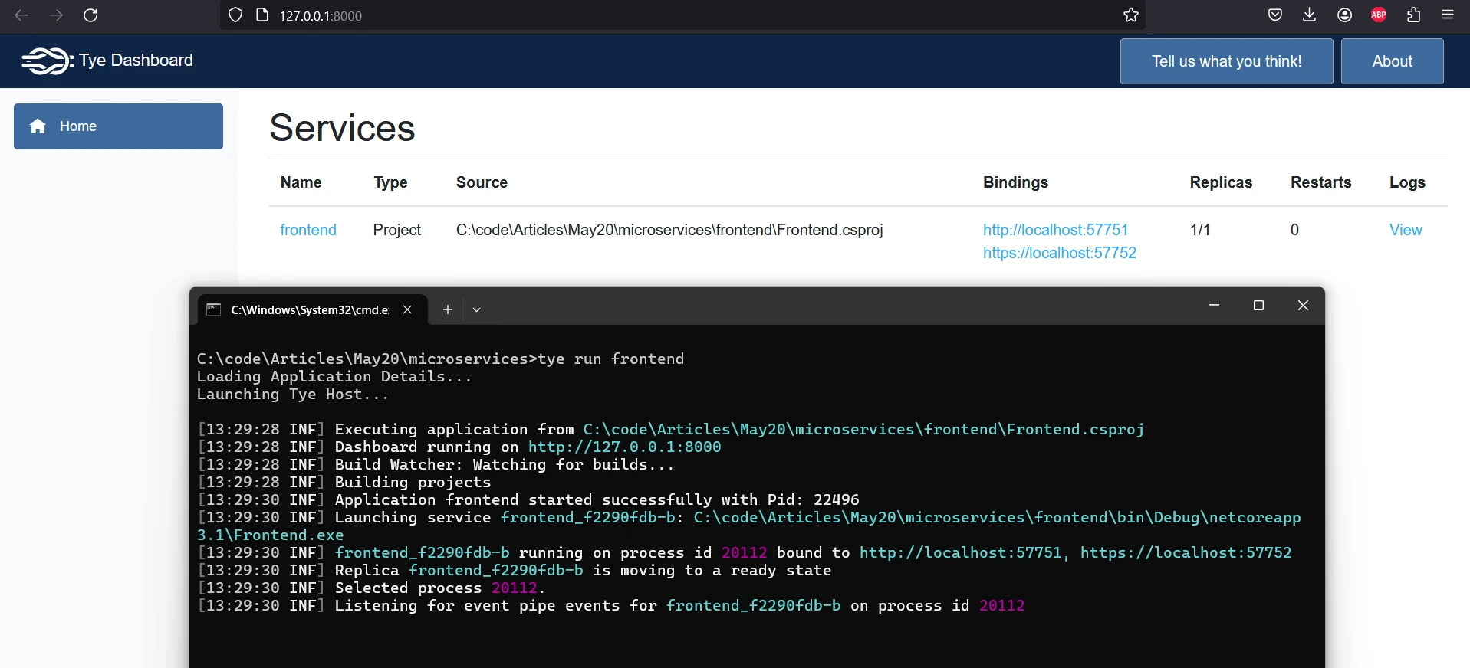
Task: Click the shield tracking protection icon
Action: click(235, 15)
